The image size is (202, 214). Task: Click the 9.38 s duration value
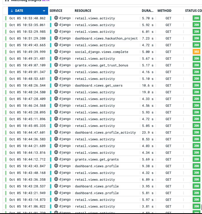coord(147,166)
